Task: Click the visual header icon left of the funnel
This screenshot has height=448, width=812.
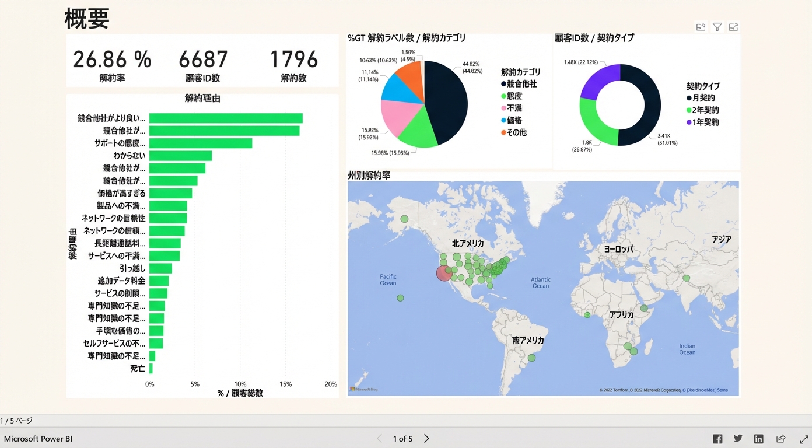Action: click(701, 27)
